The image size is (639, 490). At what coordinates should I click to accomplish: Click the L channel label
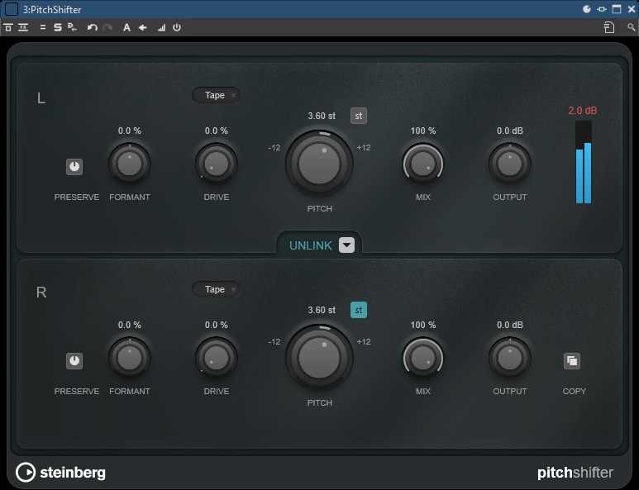tap(41, 98)
